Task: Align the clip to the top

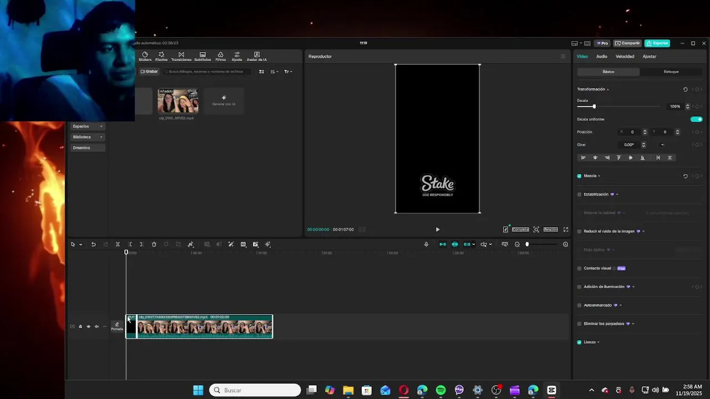Action: [618, 158]
